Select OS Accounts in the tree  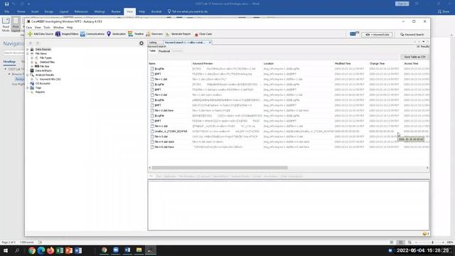43,84
